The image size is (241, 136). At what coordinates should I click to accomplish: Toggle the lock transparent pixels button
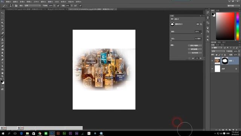(217, 55)
